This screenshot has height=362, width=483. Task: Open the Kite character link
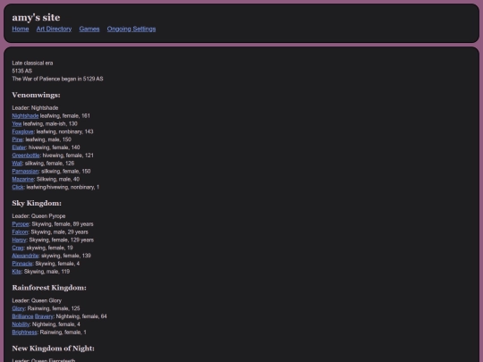click(x=16, y=272)
